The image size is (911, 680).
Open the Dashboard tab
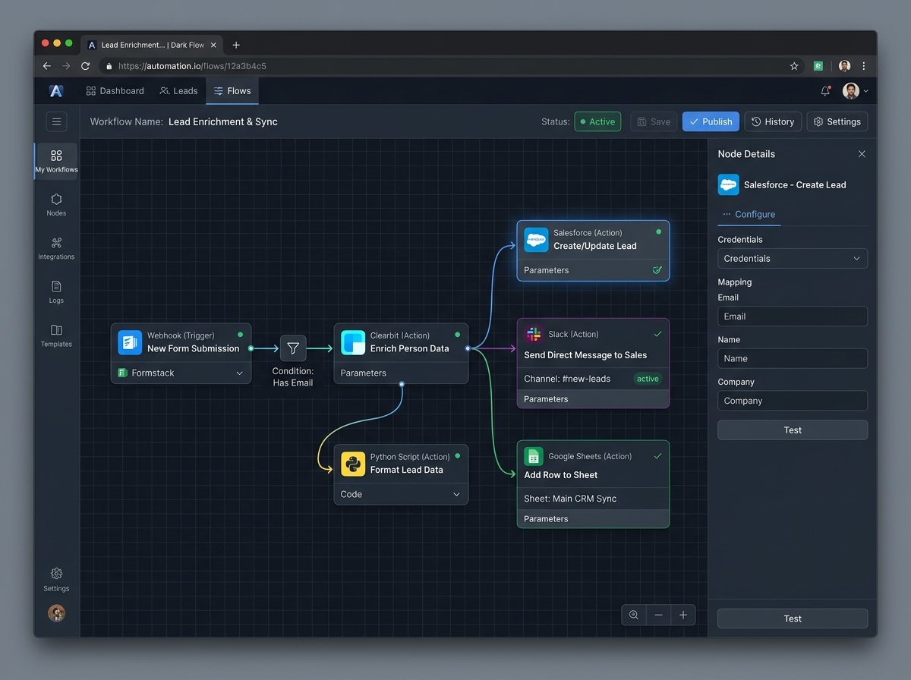115,91
